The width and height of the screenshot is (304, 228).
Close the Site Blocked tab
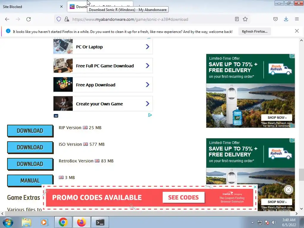click(61, 7)
